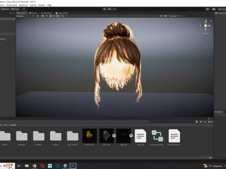This screenshot has width=226, height=169.
Task: Toggle hidden objects visibility count icon
Action: click(x=58, y=16)
